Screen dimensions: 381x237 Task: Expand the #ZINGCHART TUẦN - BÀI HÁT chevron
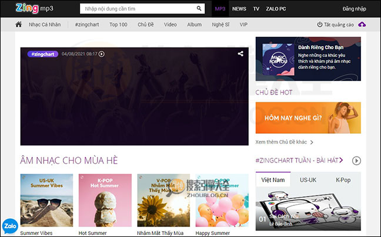click(x=341, y=160)
